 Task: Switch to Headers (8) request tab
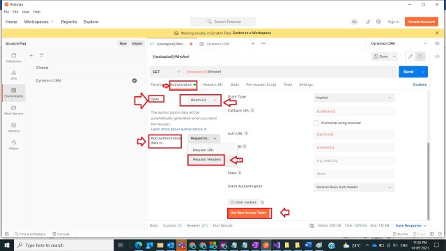(213, 84)
